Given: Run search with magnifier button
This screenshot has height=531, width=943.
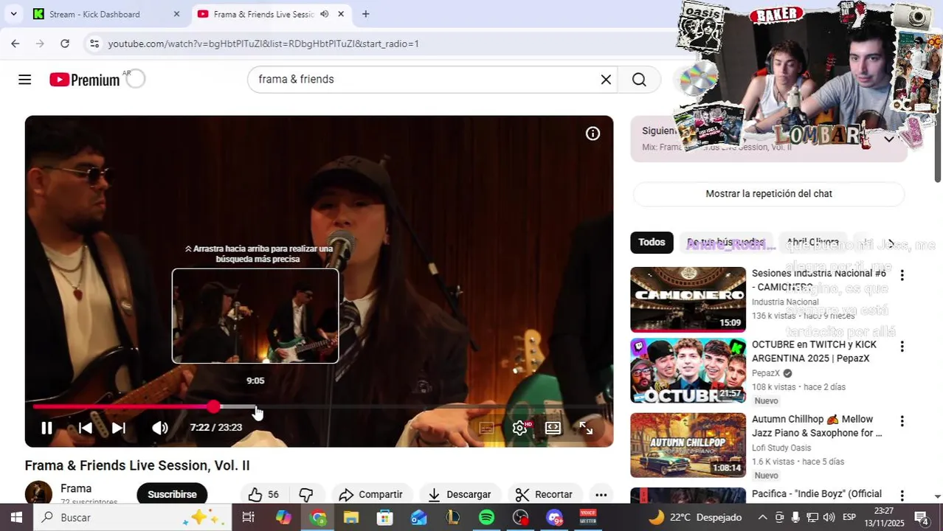Looking at the screenshot, I should pos(639,79).
